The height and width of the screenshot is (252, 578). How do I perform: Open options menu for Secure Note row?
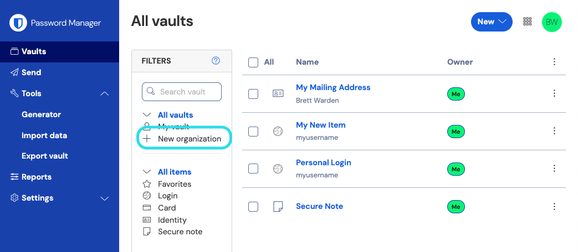coord(554,207)
